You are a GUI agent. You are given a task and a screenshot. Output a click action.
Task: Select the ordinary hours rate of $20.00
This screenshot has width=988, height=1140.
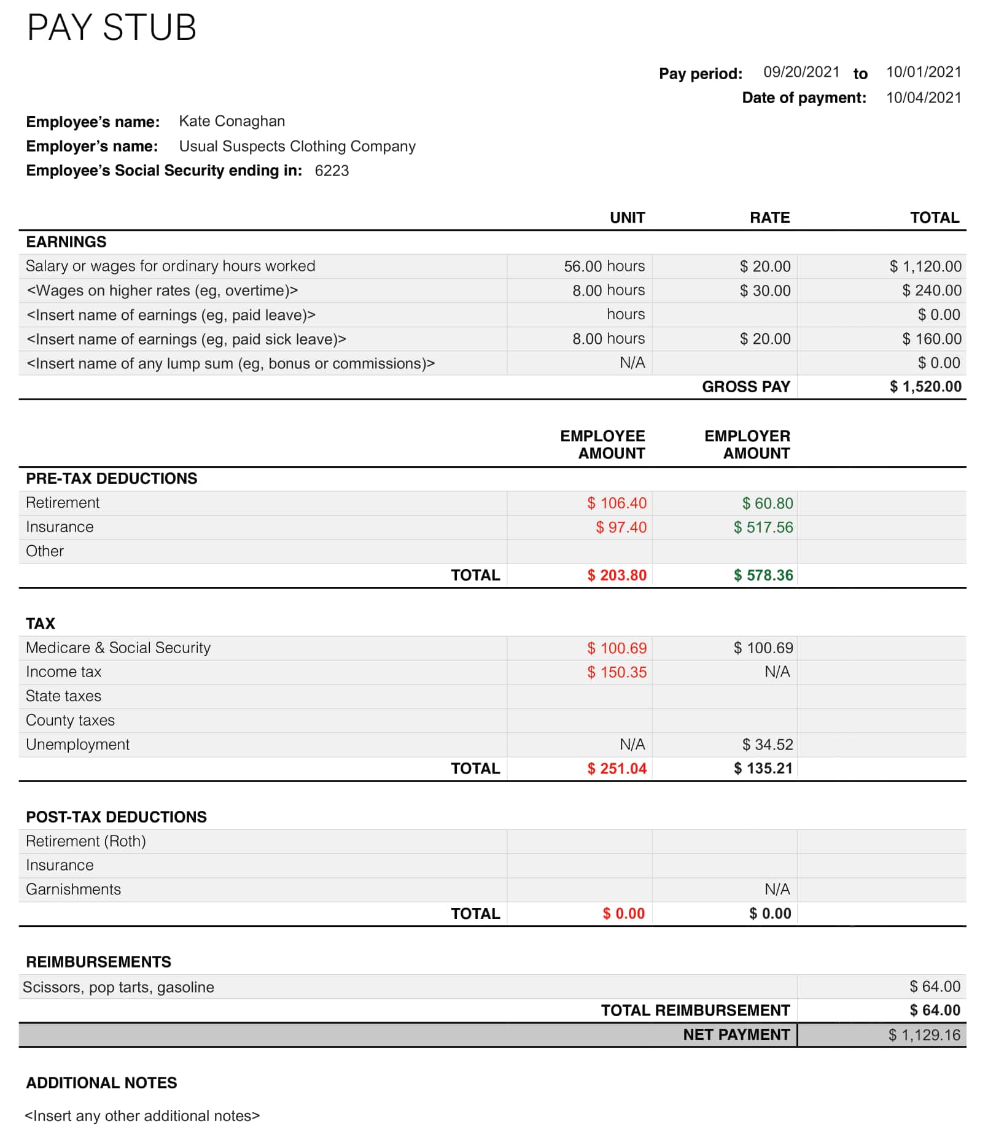[764, 266]
